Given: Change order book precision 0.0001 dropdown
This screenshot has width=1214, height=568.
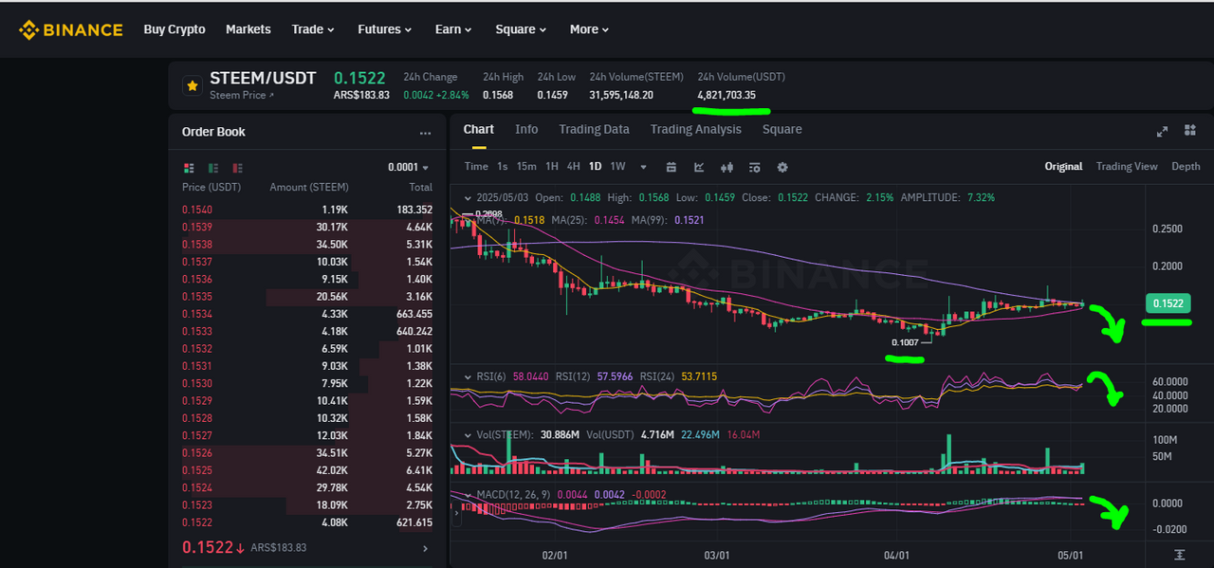Looking at the screenshot, I should [x=410, y=168].
